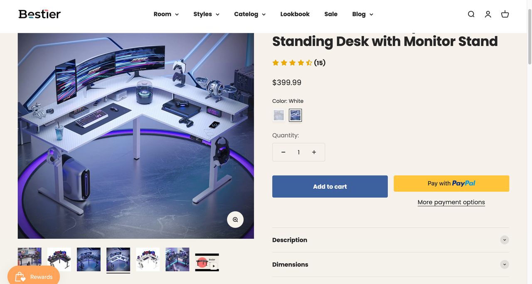The image size is (532, 284).
Task: Decrease quantity with minus icon
Action: [x=283, y=152]
